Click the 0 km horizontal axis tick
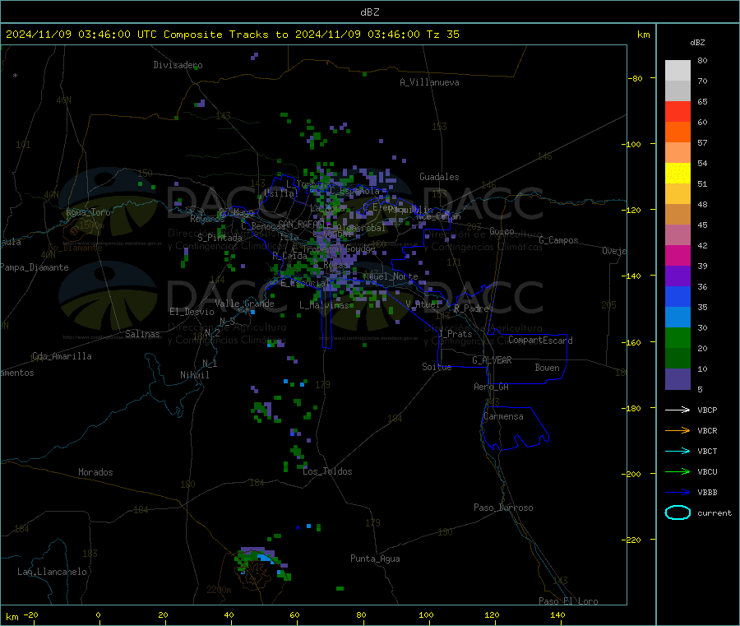 tap(98, 615)
